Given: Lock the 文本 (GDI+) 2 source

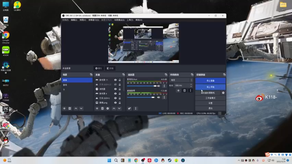Looking at the screenshot, I should tap(120, 85).
